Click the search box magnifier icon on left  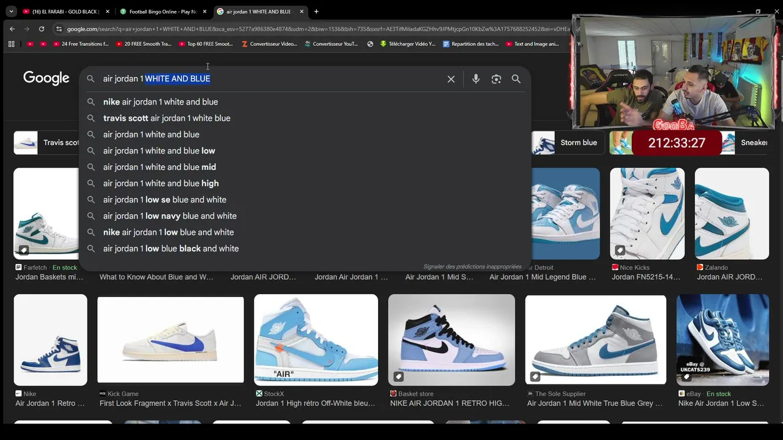pos(91,79)
